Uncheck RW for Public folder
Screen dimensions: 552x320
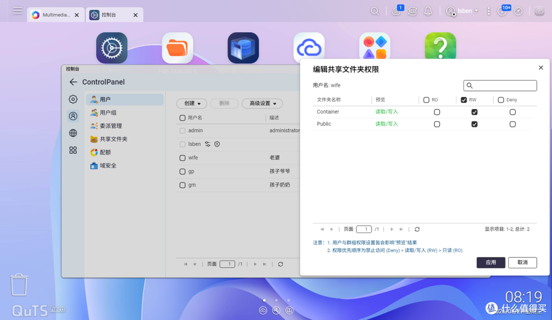coord(474,124)
